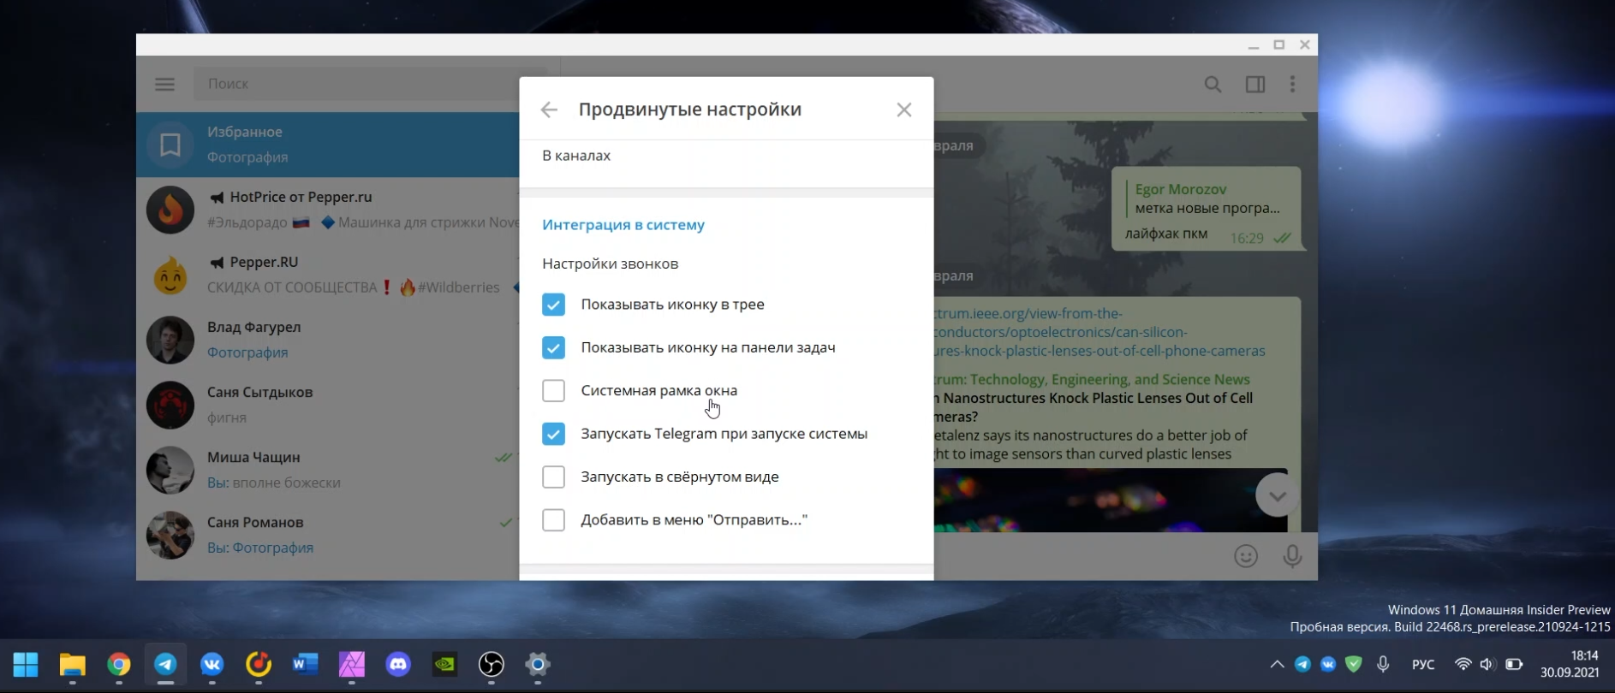Enable system window frame checkbox

pos(553,390)
